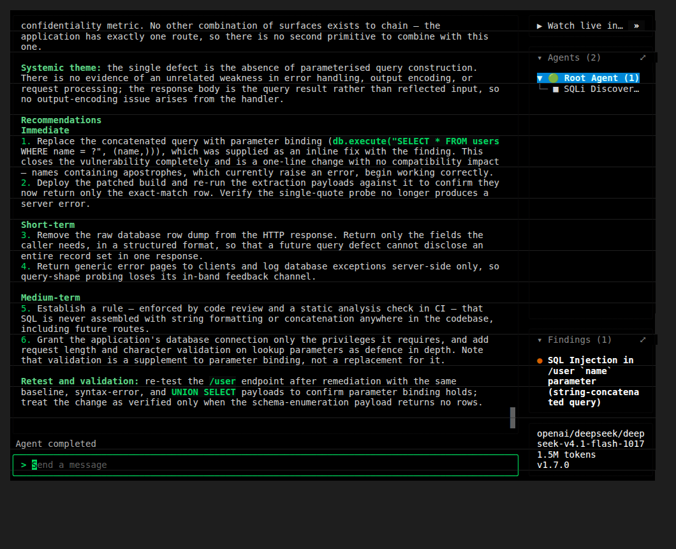
Task: Click the > prompt symbol in message box
Action: click(x=24, y=465)
